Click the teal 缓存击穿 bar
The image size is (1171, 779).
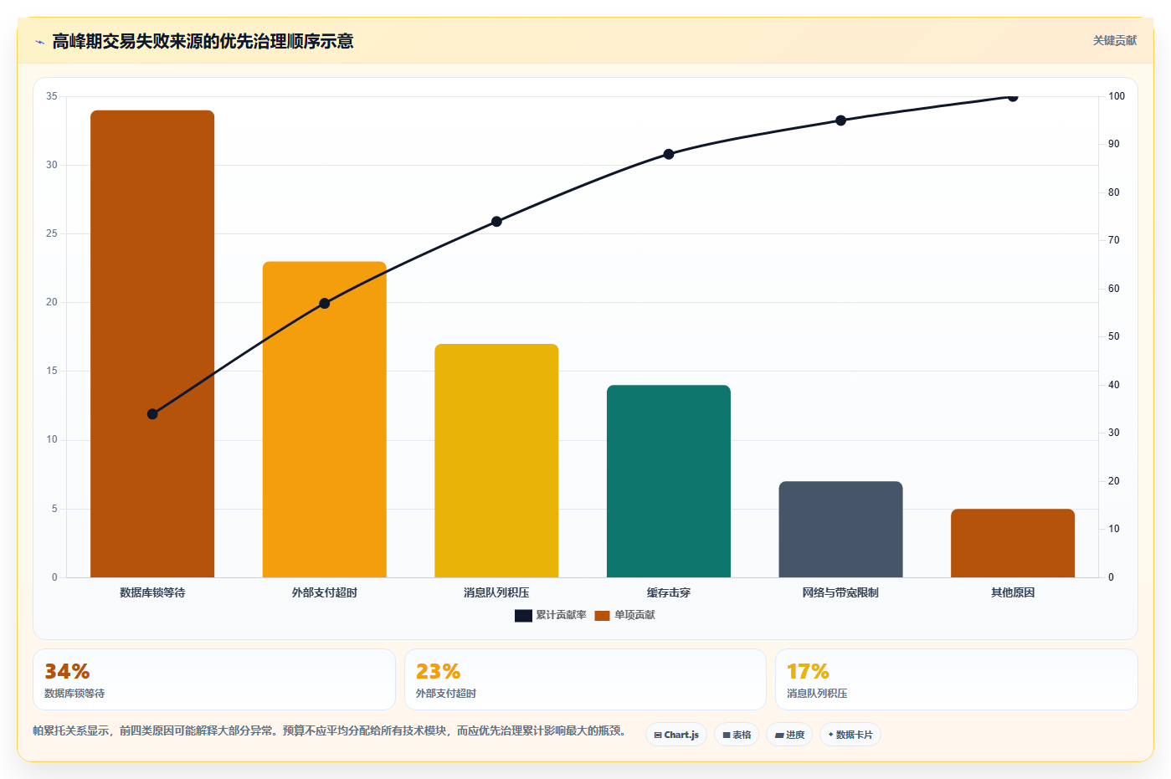(669, 481)
